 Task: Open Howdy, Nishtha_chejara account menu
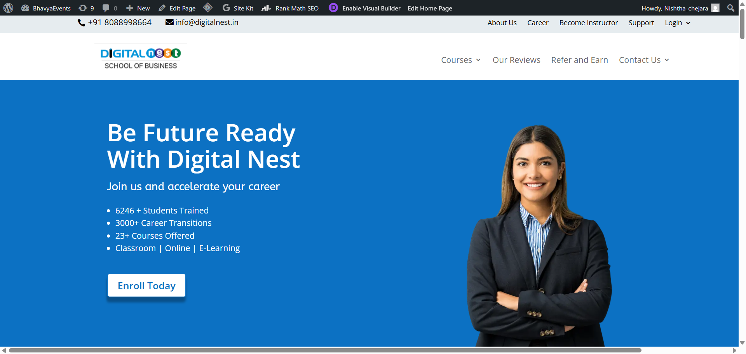point(680,8)
